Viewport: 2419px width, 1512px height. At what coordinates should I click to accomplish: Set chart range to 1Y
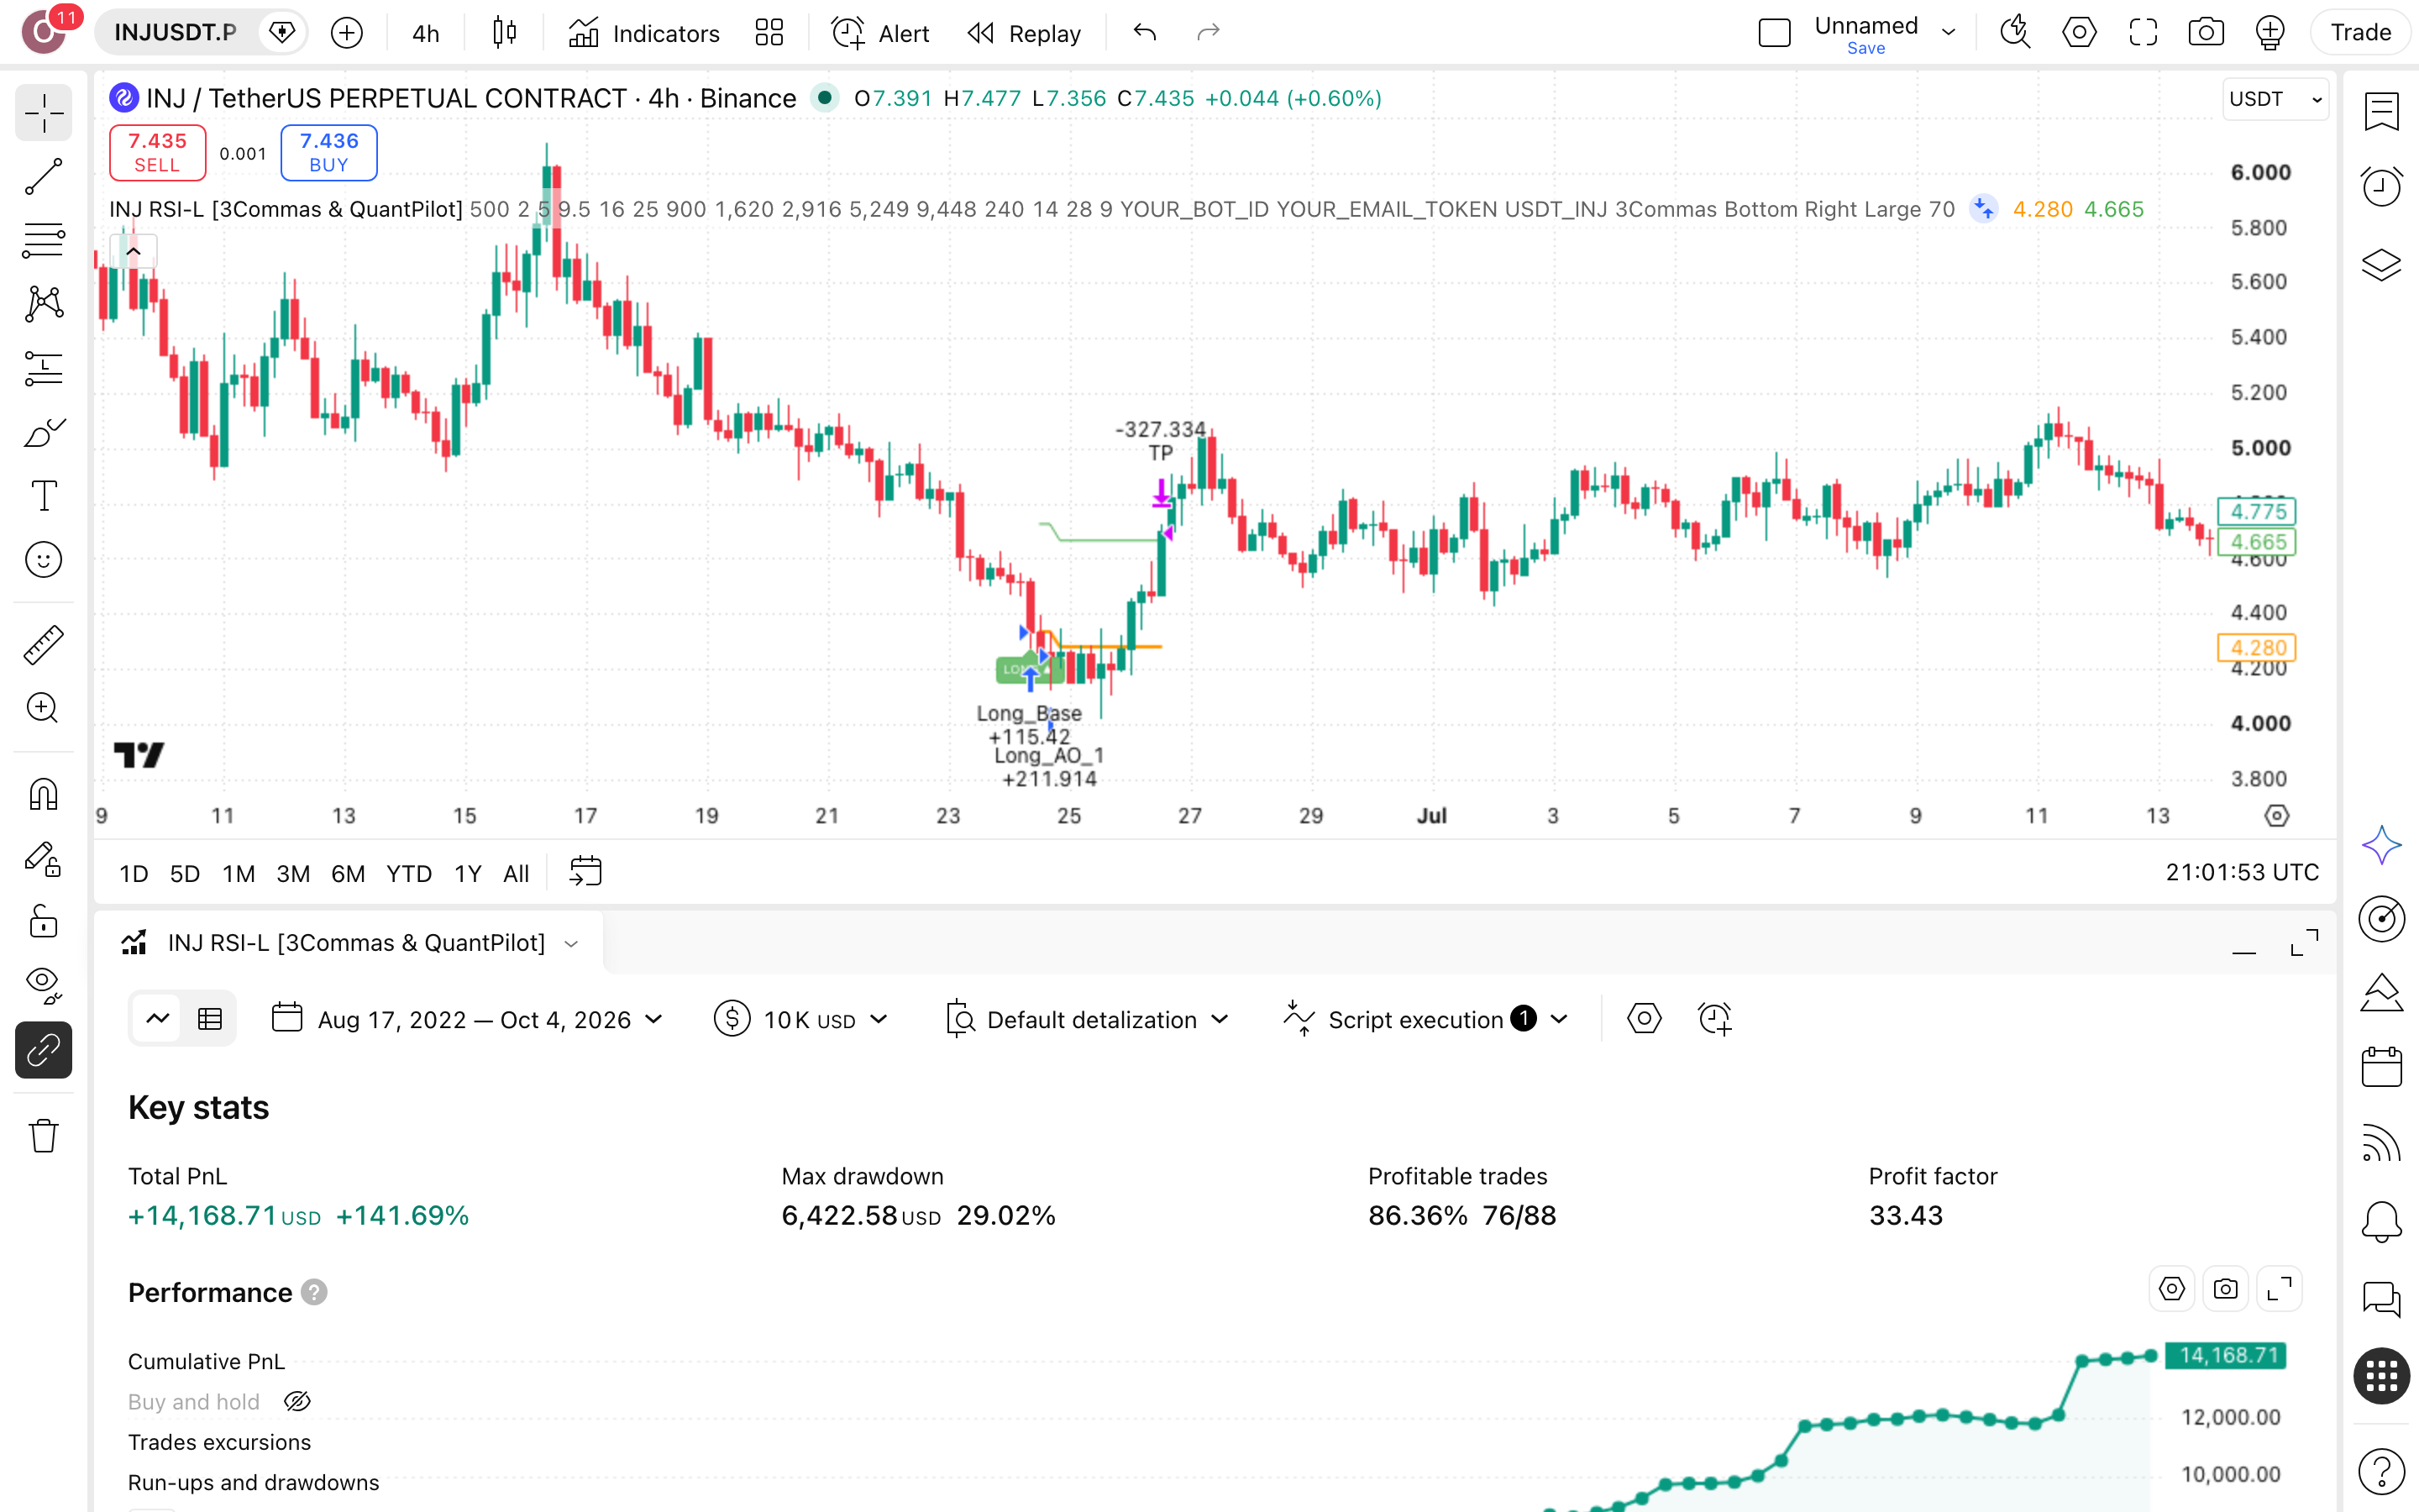click(468, 873)
